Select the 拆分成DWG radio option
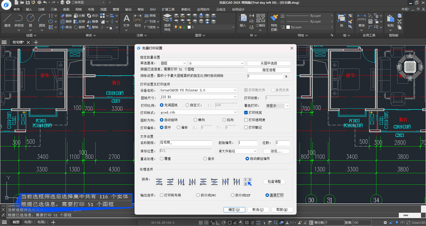The width and height of the screenshot is (426, 226). [x=198, y=195]
